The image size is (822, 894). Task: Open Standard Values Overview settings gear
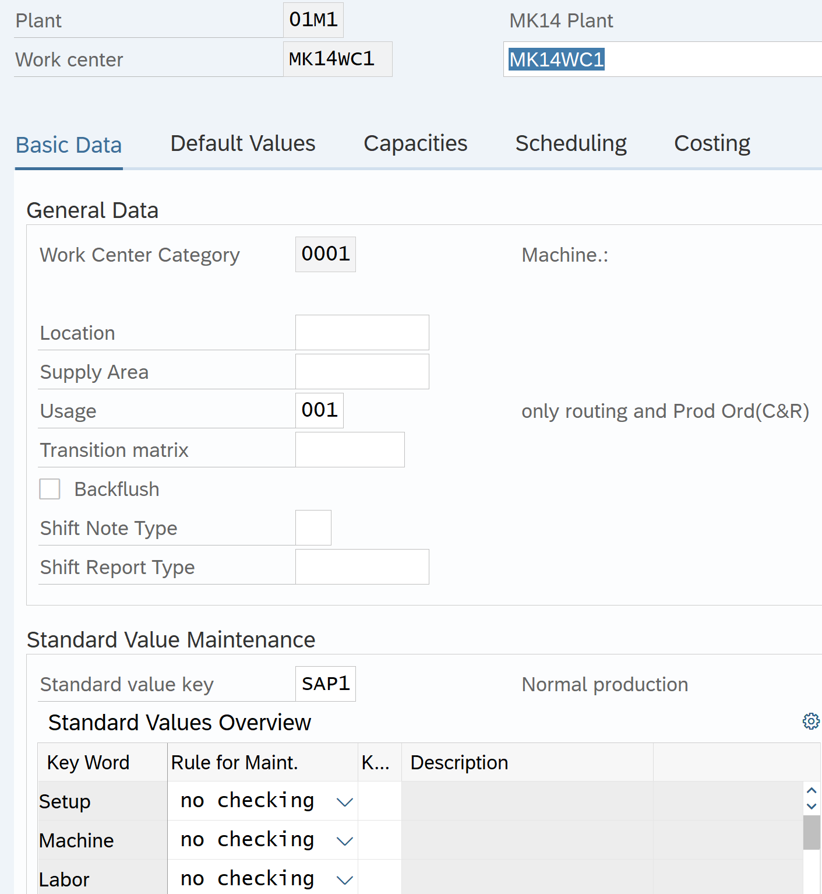click(x=810, y=721)
